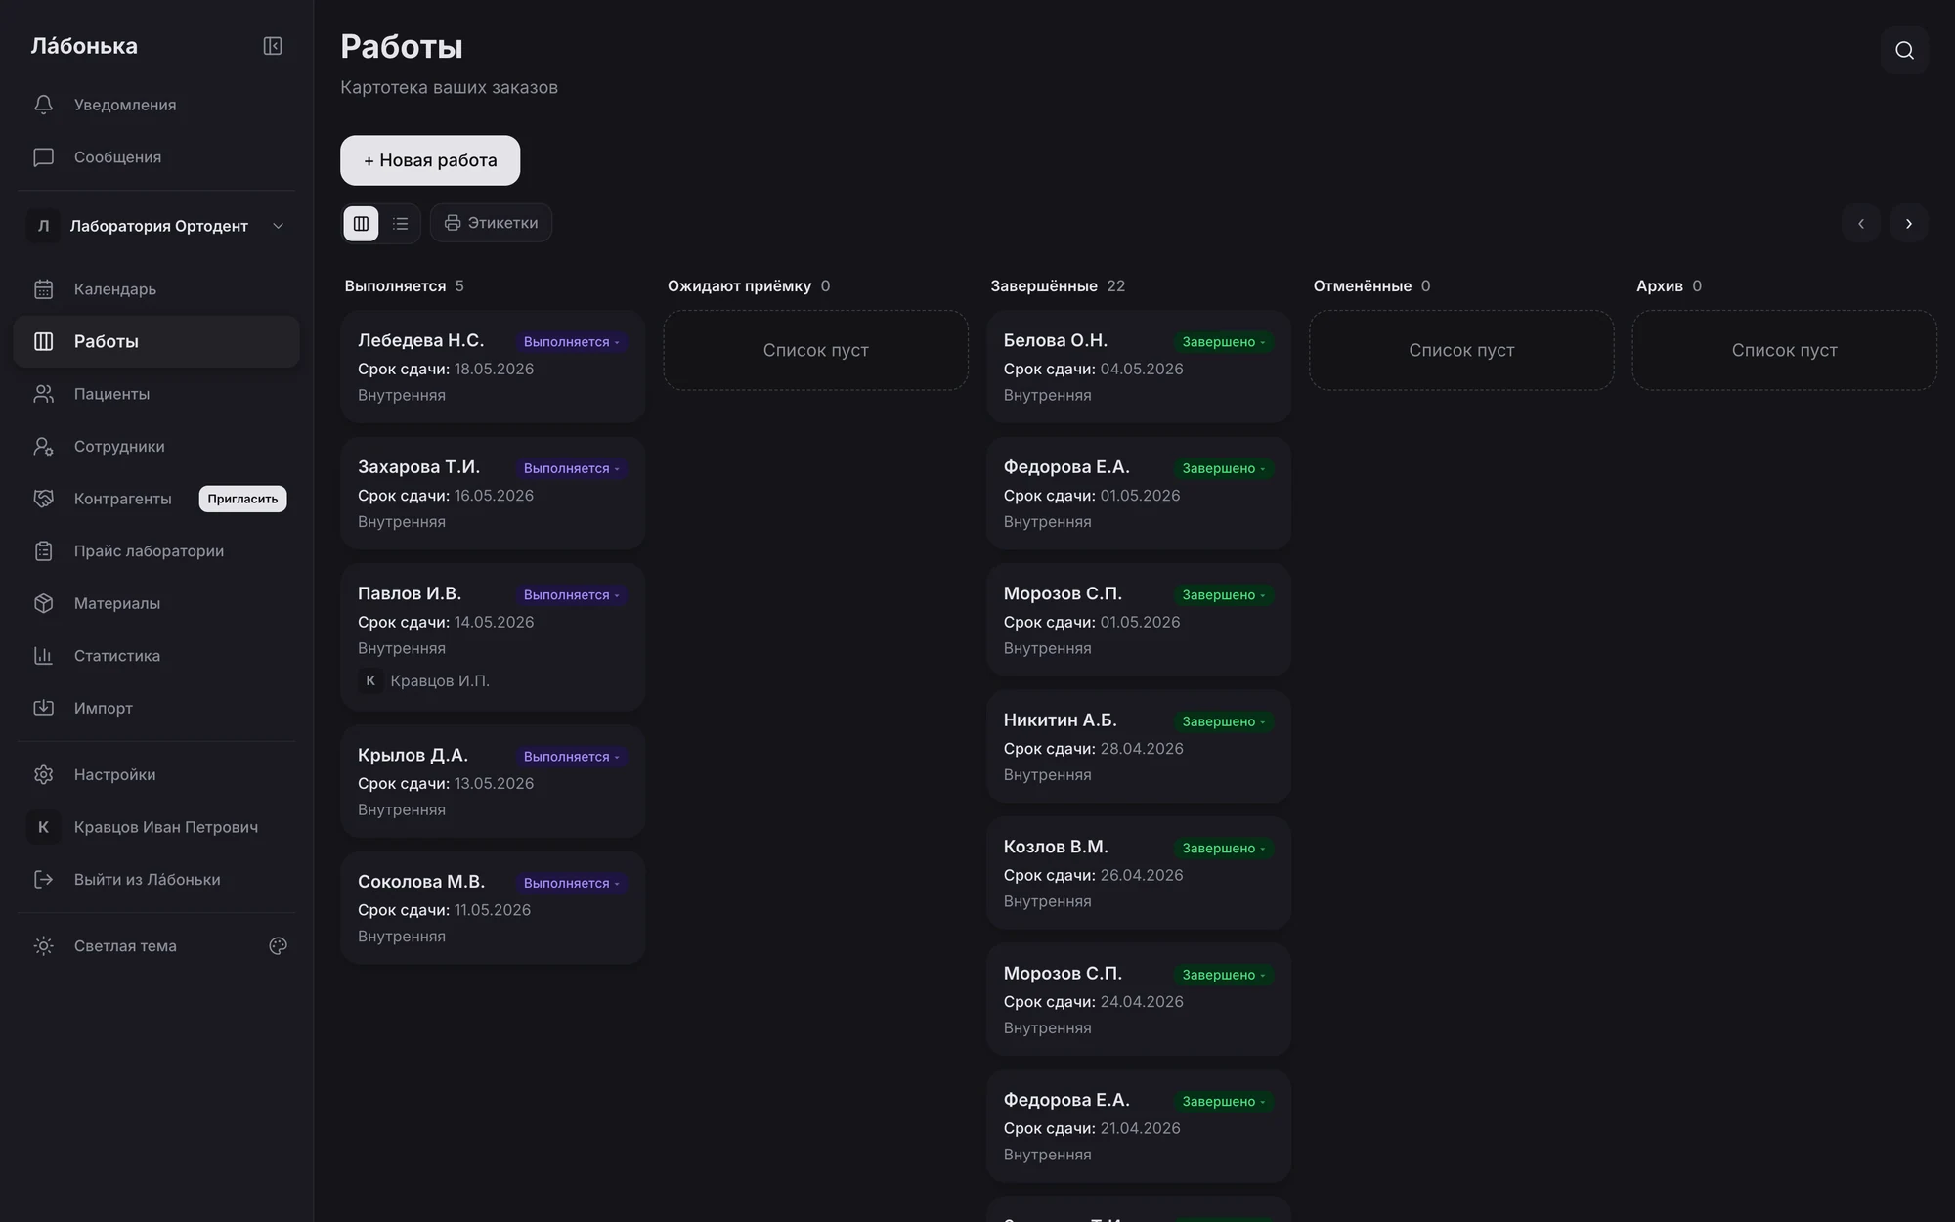The width and height of the screenshot is (1955, 1222).
Task: Expand the Лаборатория Ортодент lab selector
Action: (x=156, y=226)
